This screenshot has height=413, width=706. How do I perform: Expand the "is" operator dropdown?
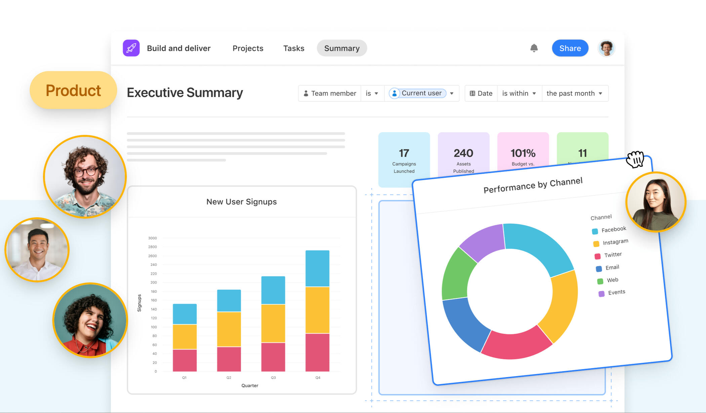tap(372, 93)
